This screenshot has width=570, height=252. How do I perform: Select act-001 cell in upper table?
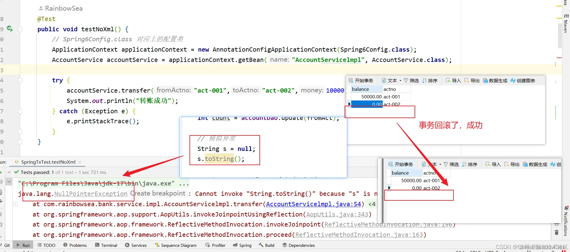coord(397,97)
